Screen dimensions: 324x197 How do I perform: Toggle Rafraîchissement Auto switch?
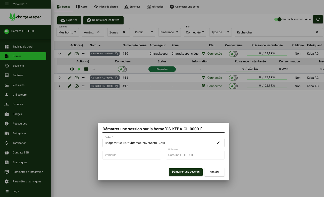[278, 19]
